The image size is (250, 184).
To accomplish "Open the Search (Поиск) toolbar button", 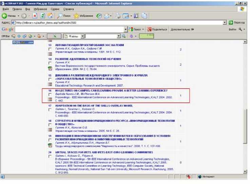I will pyautogui.click(x=63, y=16).
